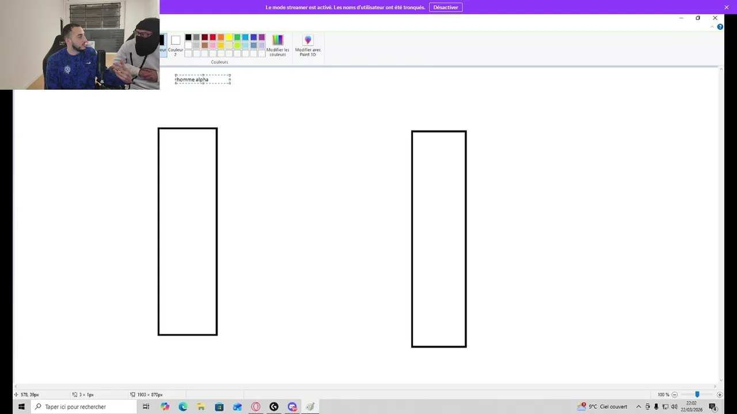
Task: Click the Désactiver streamer mode button
Action: (x=446, y=7)
